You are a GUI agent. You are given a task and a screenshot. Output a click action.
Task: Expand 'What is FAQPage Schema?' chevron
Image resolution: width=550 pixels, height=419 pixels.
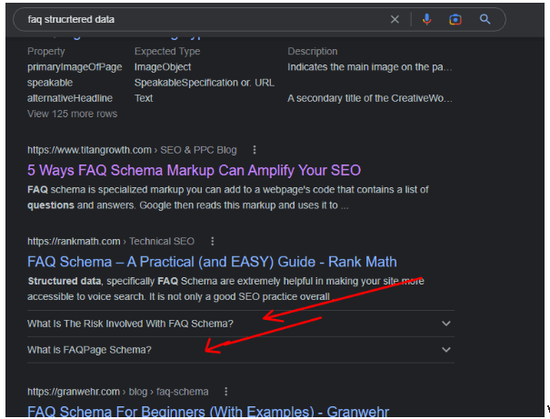coord(445,350)
